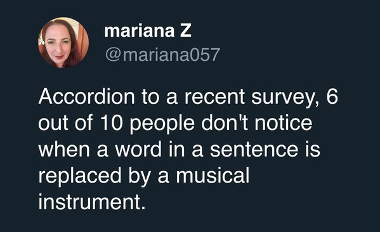Click the phrase out of on line two
The image size is (380, 232).
(65, 123)
